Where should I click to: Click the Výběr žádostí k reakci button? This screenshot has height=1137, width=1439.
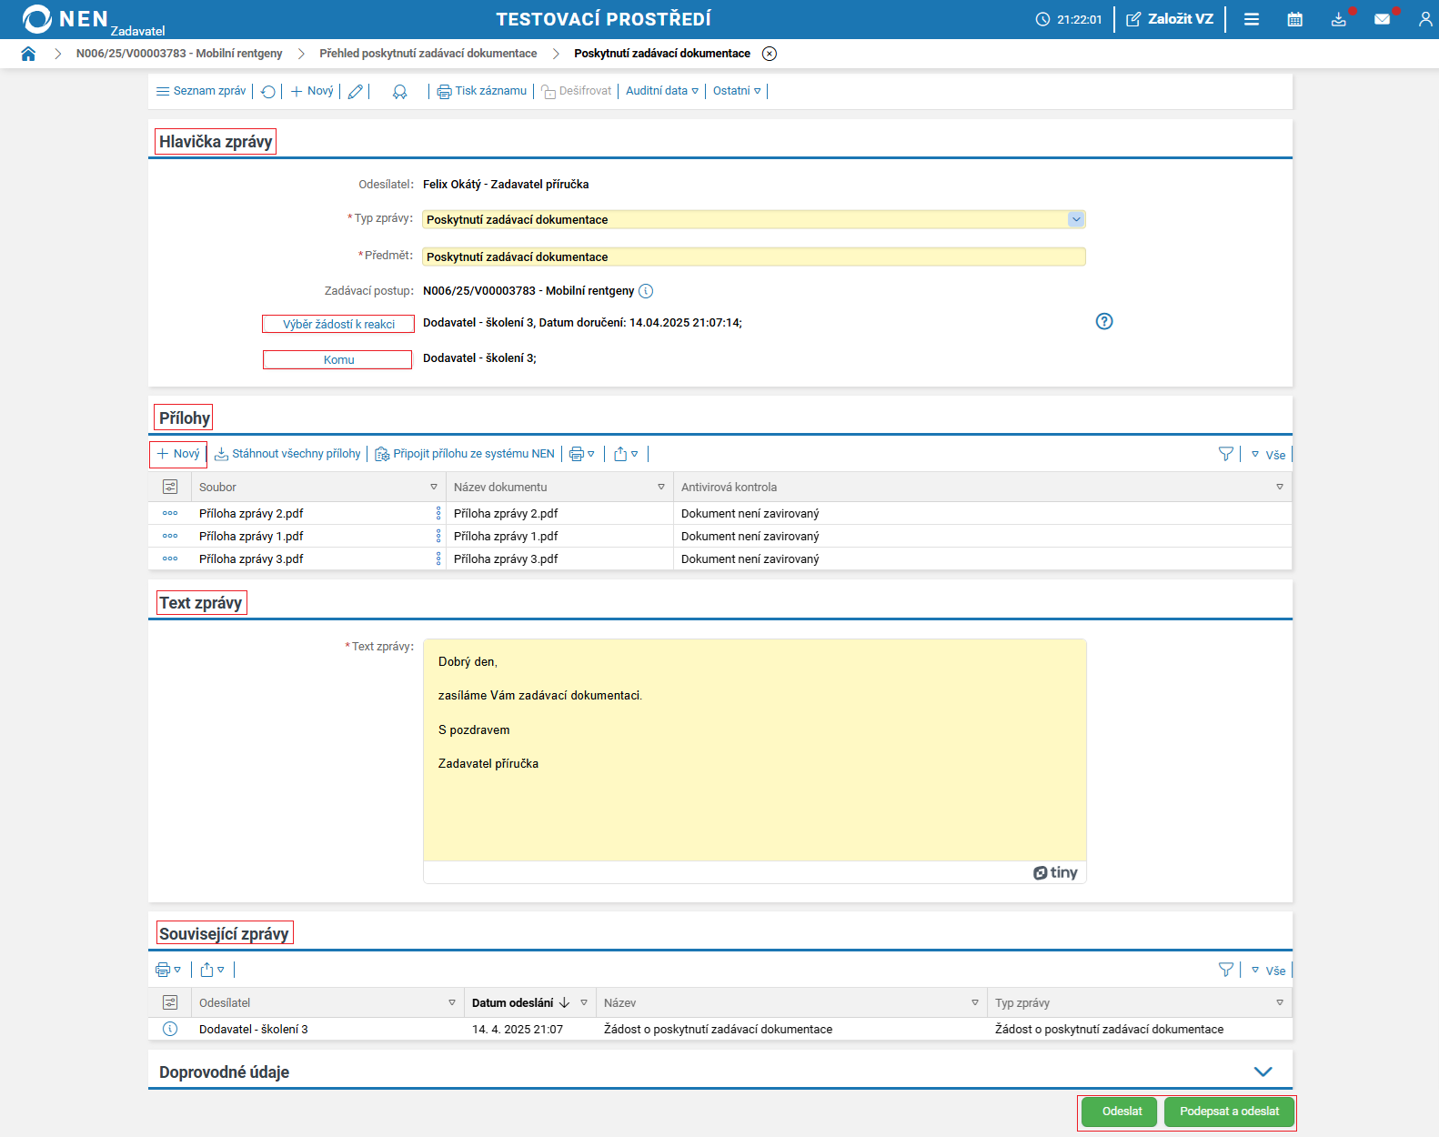[x=338, y=325]
